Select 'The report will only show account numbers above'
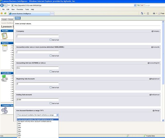The image size is (165, 138). click(x=38, y=122)
